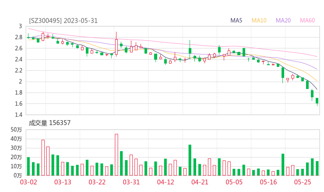Image resolution: width=324 pixels, height=192 pixels.
Task: Click the 03-13 date axis label
Action: (x=63, y=182)
